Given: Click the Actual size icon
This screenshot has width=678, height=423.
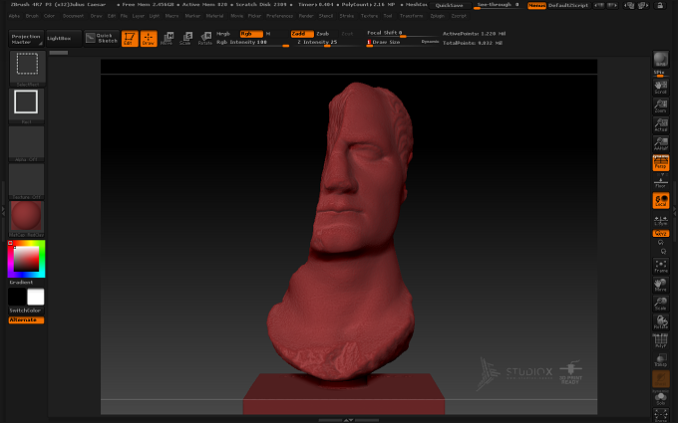Looking at the screenshot, I should [661, 124].
